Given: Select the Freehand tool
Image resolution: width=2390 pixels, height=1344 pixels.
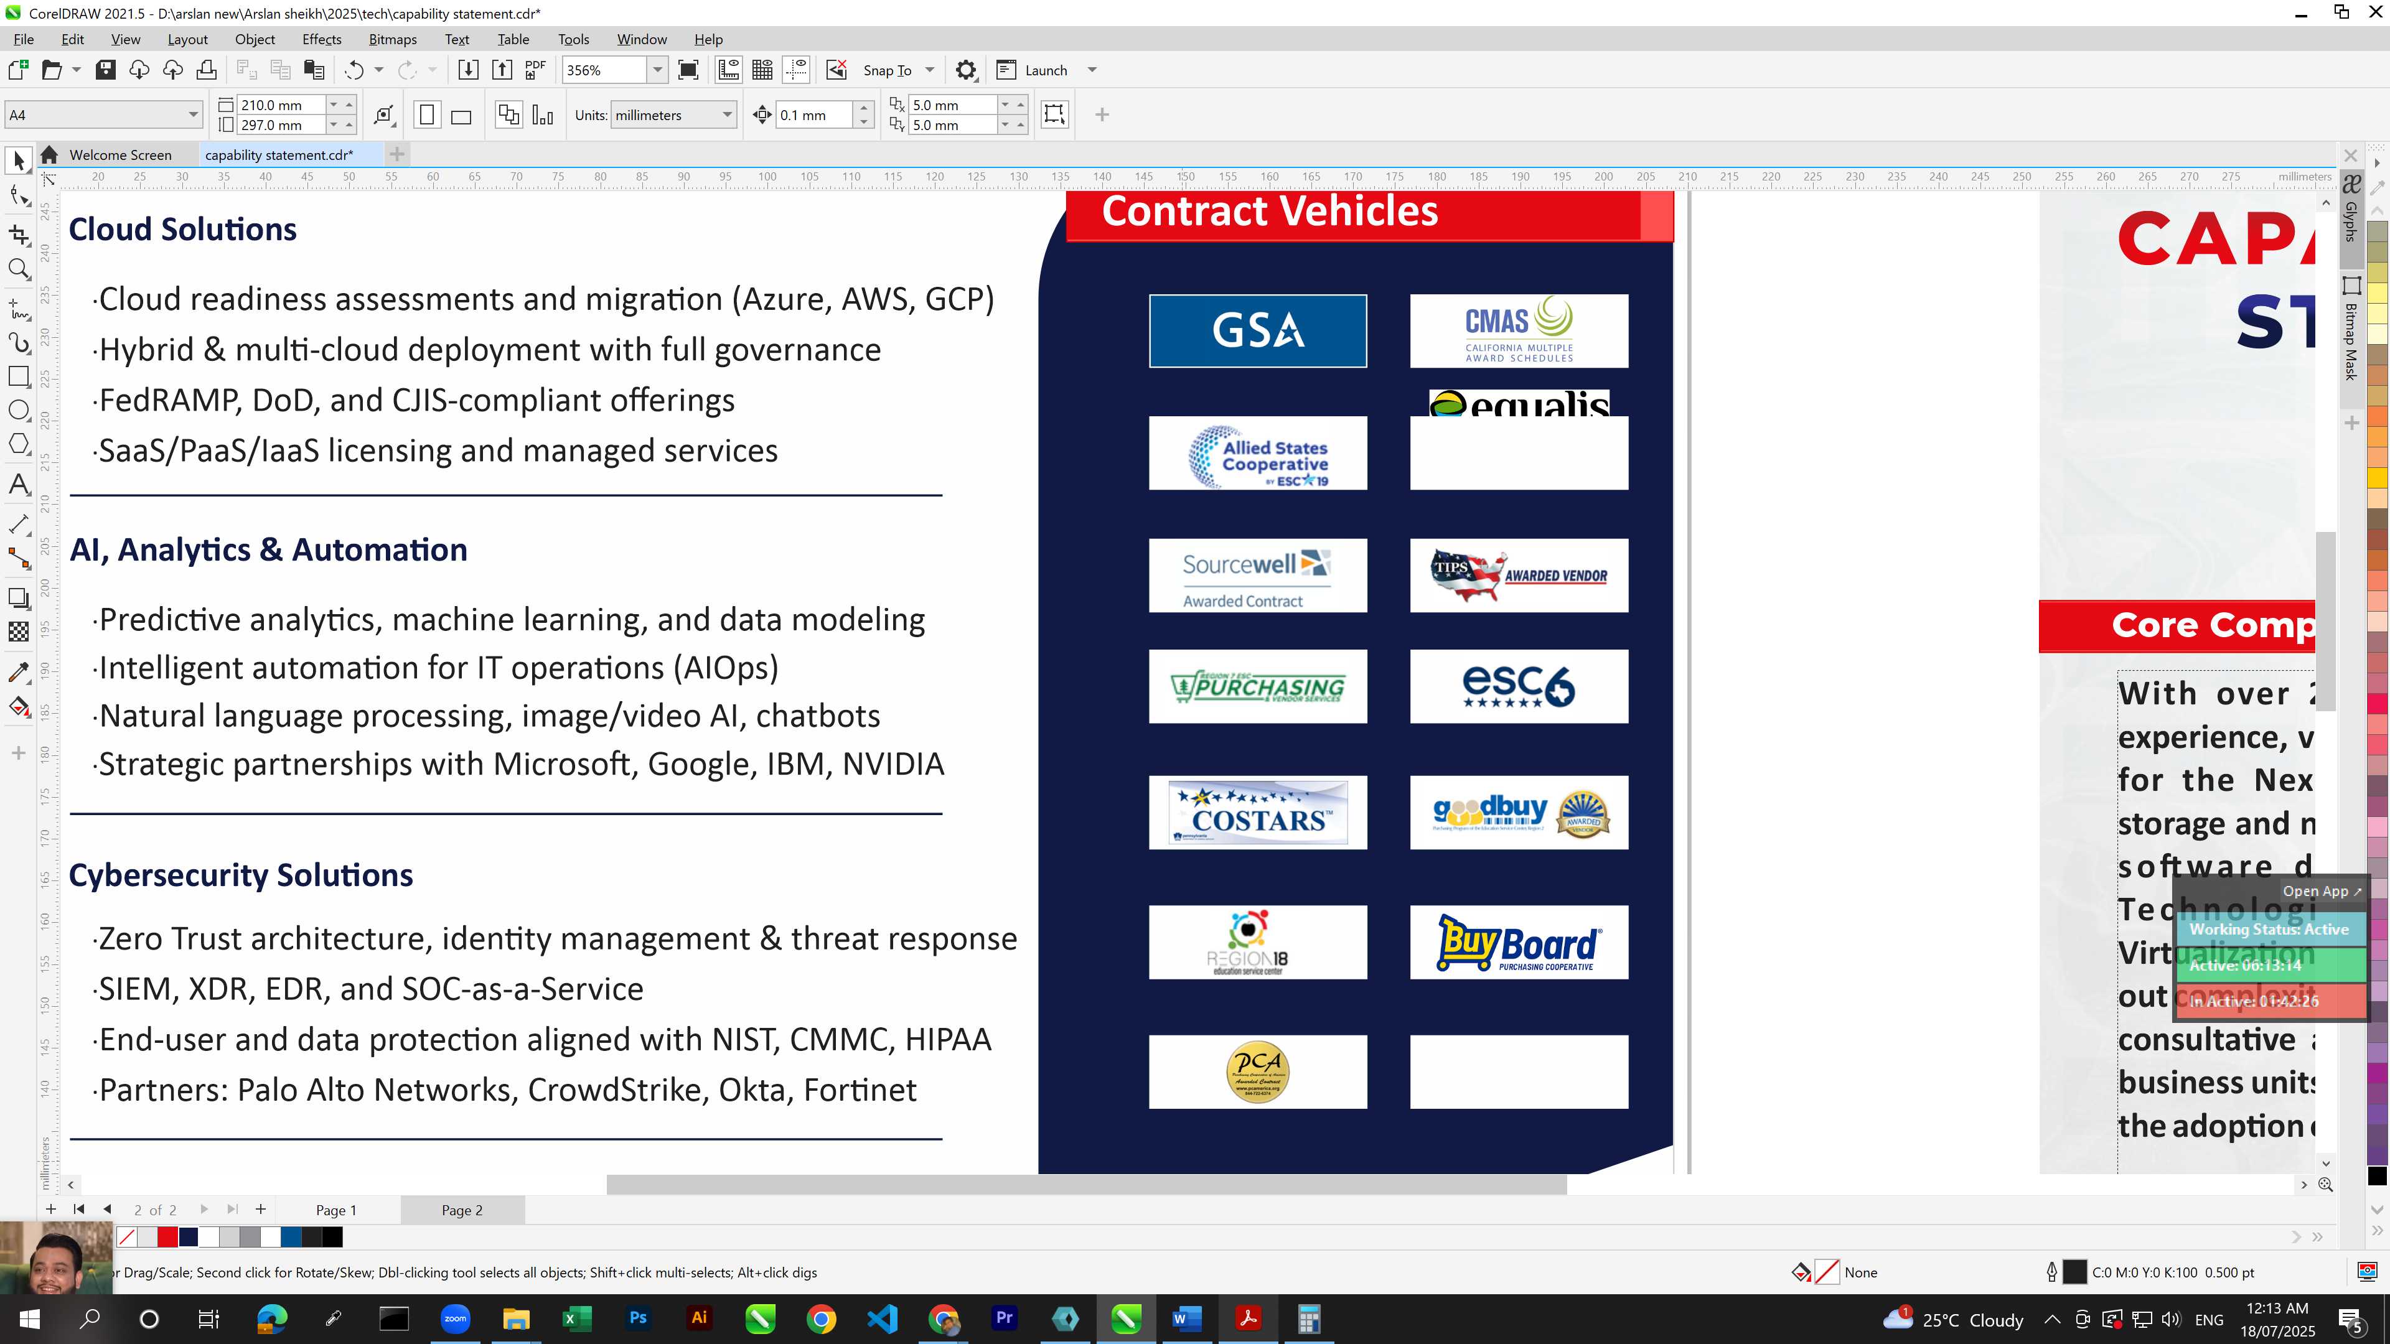Looking at the screenshot, I should click(19, 308).
